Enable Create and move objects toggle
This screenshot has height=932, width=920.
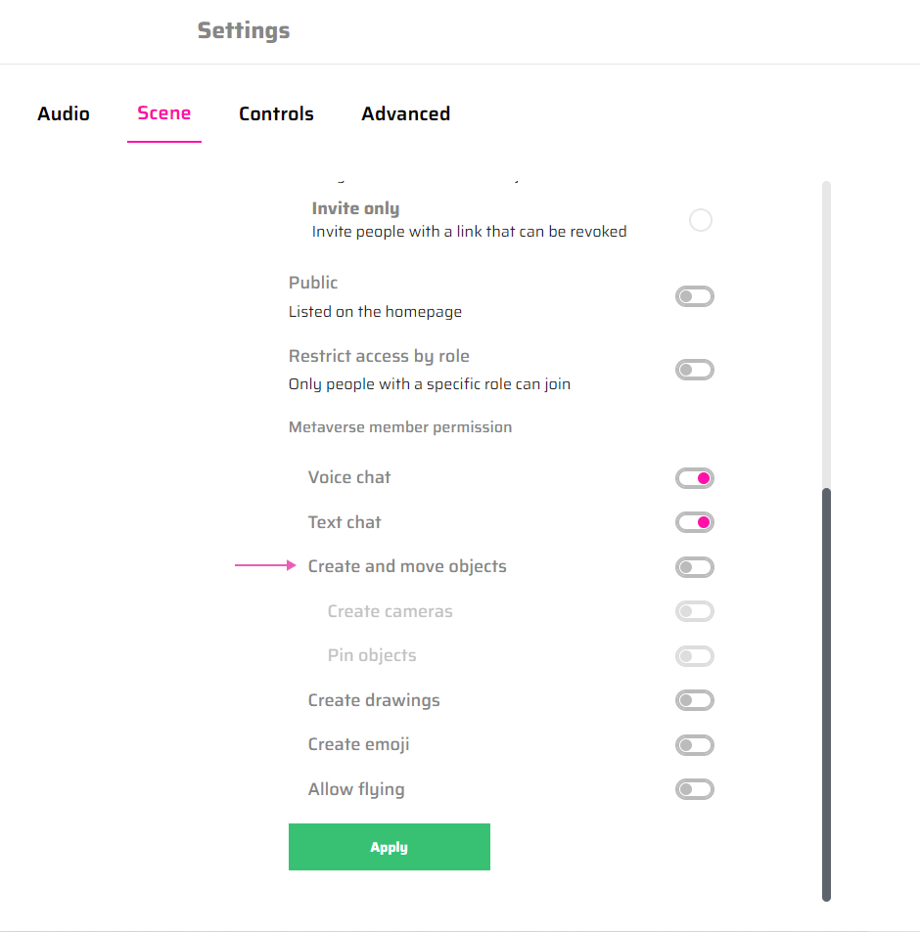pyautogui.click(x=695, y=567)
